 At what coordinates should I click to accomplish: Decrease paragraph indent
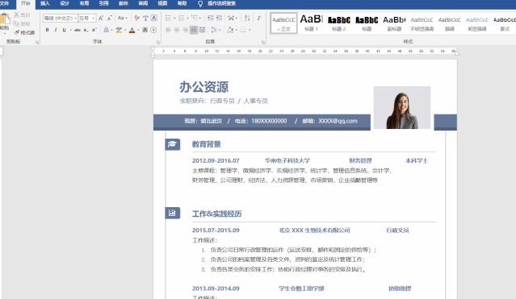(211, 18)
